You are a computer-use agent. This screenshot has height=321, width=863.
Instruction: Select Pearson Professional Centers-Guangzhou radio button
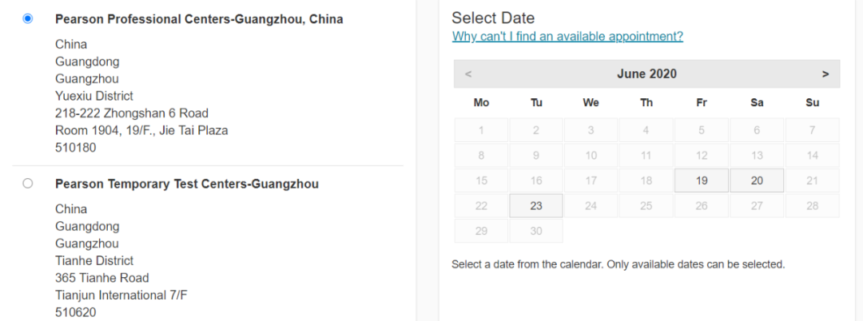coord(28,19)
